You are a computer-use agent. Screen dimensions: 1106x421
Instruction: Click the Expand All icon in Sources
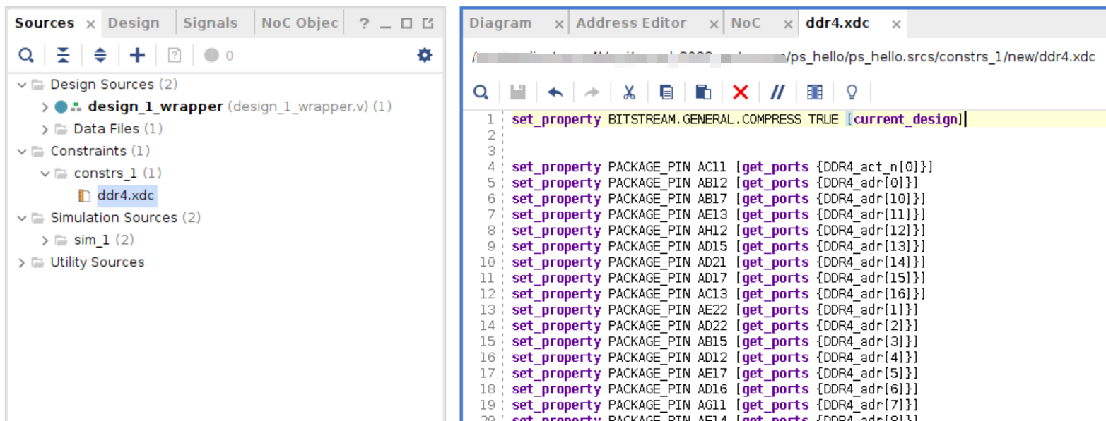pos(100,55)
